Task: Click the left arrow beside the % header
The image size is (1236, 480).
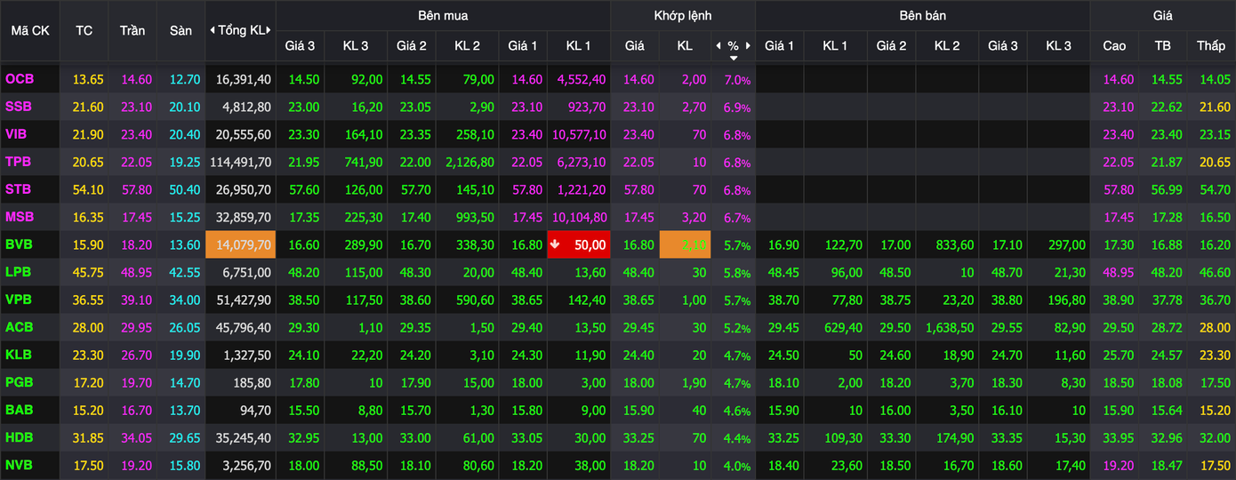Action: (x=718, y=45)
